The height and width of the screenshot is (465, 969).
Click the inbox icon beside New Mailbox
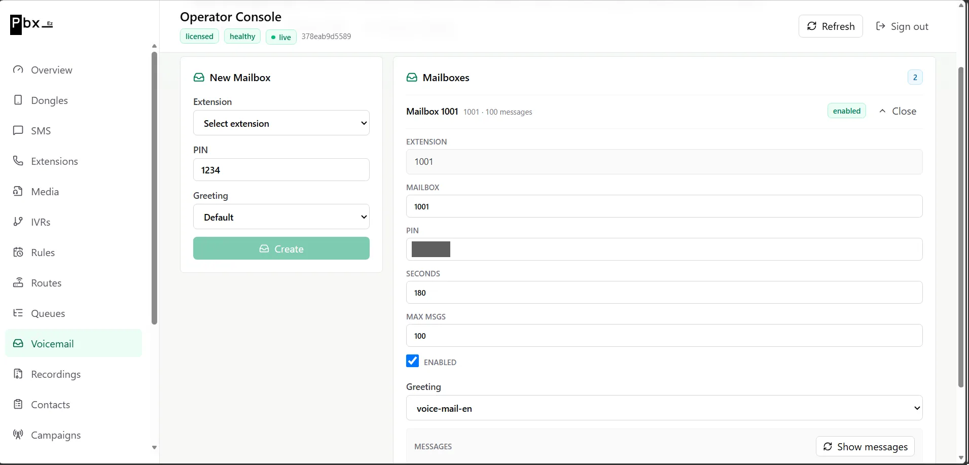pyautogui.click(x=199, y=78)
